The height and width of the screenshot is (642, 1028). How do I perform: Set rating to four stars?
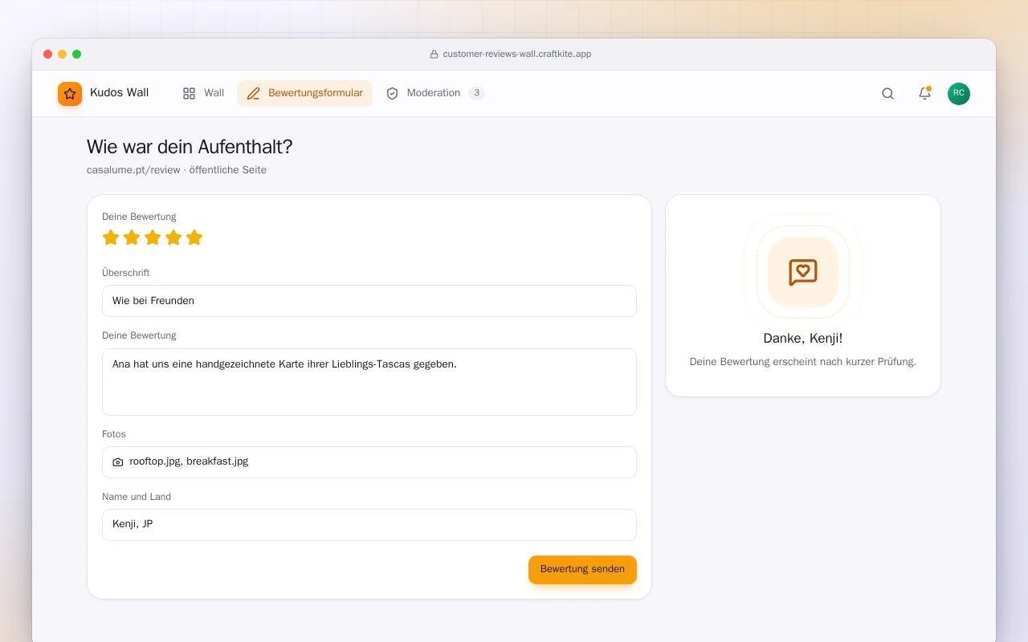click(x=173, y=238)
